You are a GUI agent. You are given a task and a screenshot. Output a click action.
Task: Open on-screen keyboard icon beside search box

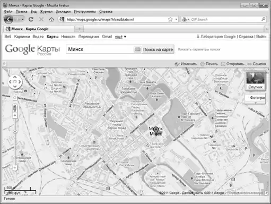point(137,49)
